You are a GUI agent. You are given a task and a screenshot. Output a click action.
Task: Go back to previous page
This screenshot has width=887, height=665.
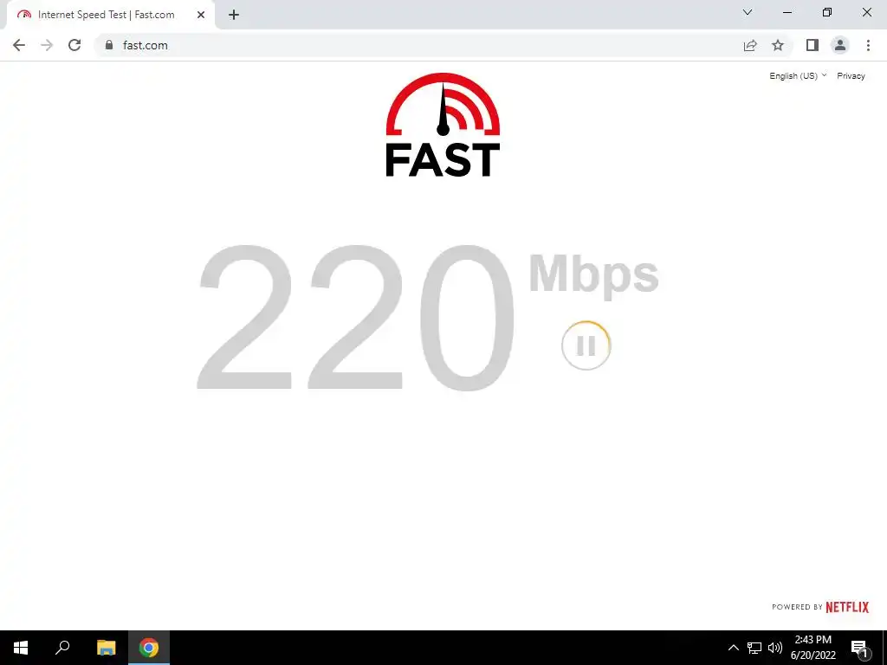click(x=19, y=45)
